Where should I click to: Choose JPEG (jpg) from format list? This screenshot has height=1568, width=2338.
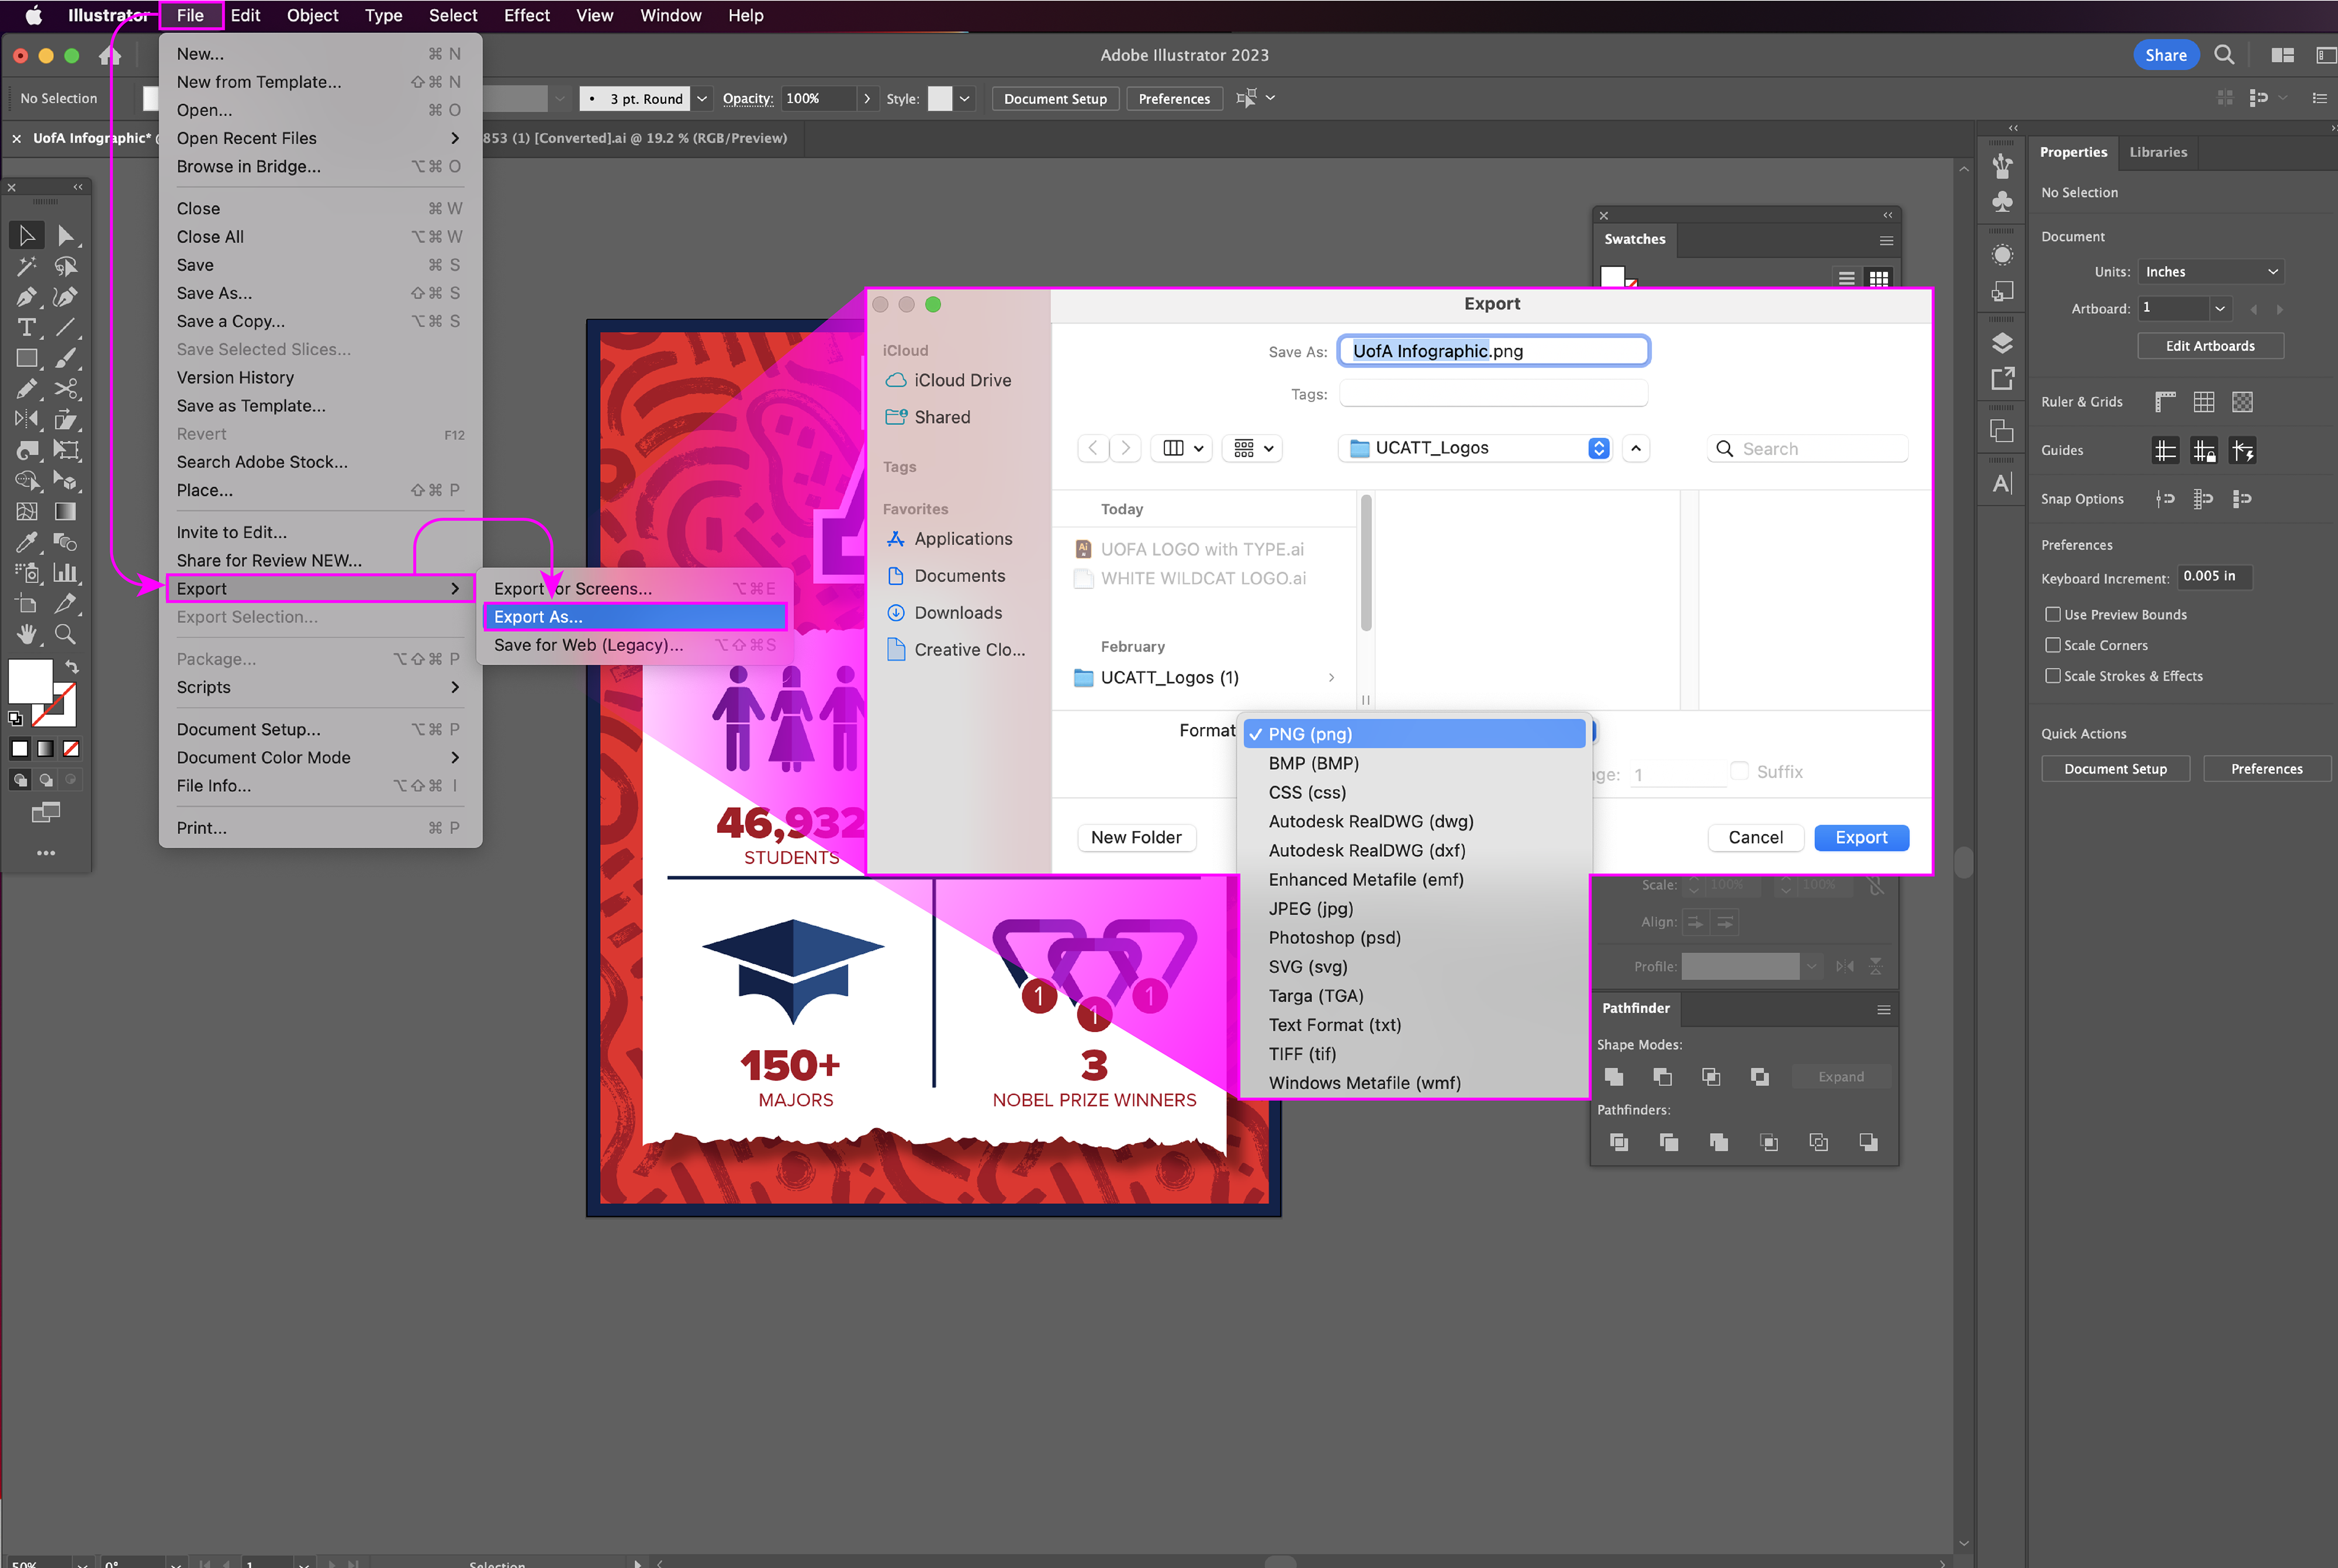(x=1310, y=908)
